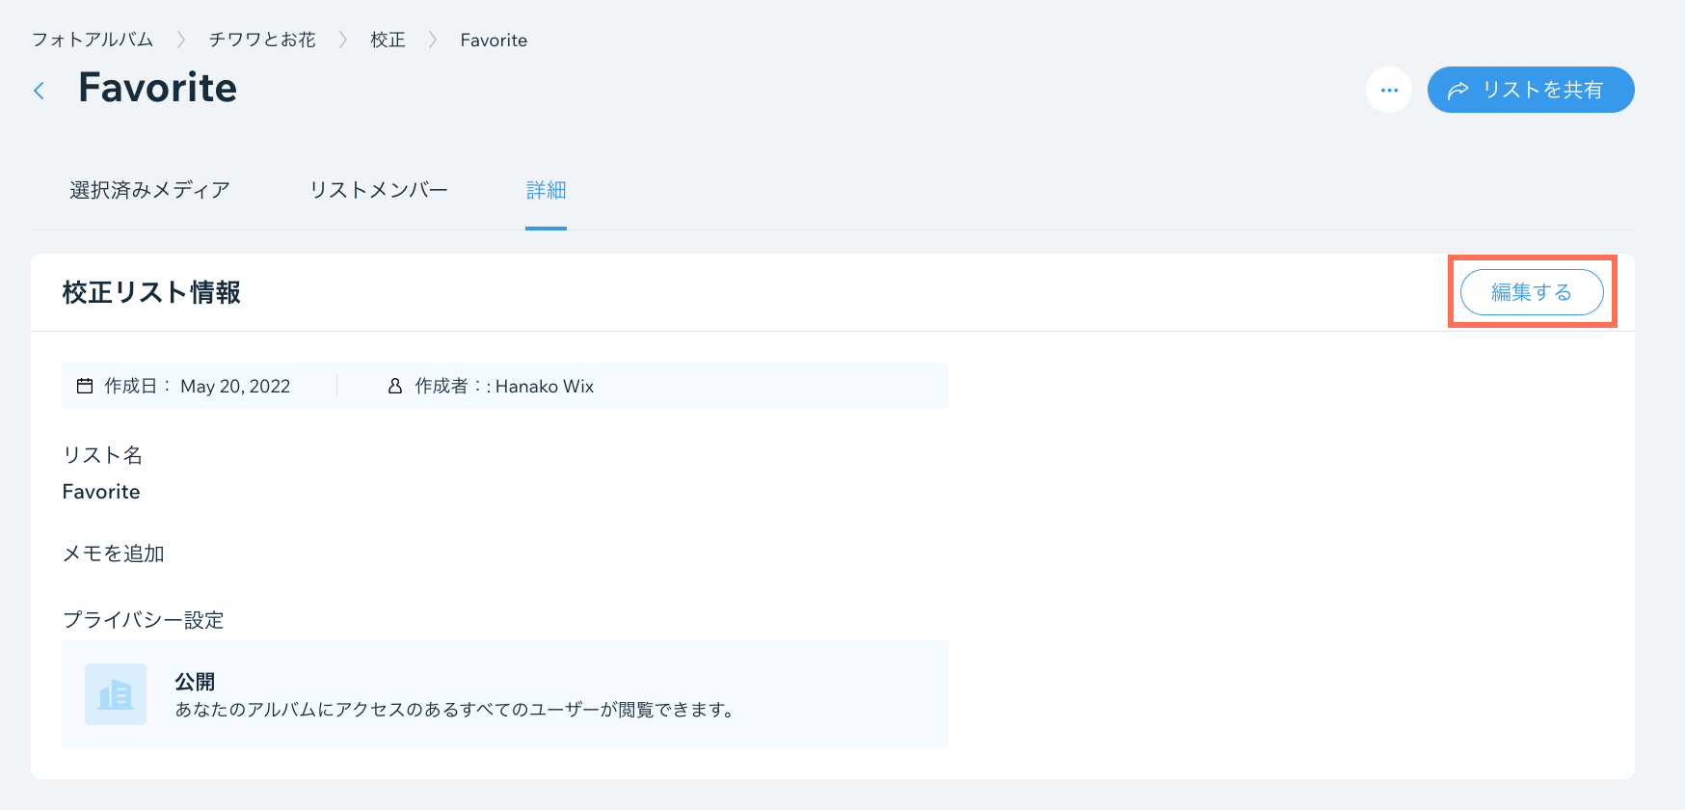The image size is (1685, 810).
Task: Navigate to チワワとお花 breadcrumb
Action: [262, 40]
